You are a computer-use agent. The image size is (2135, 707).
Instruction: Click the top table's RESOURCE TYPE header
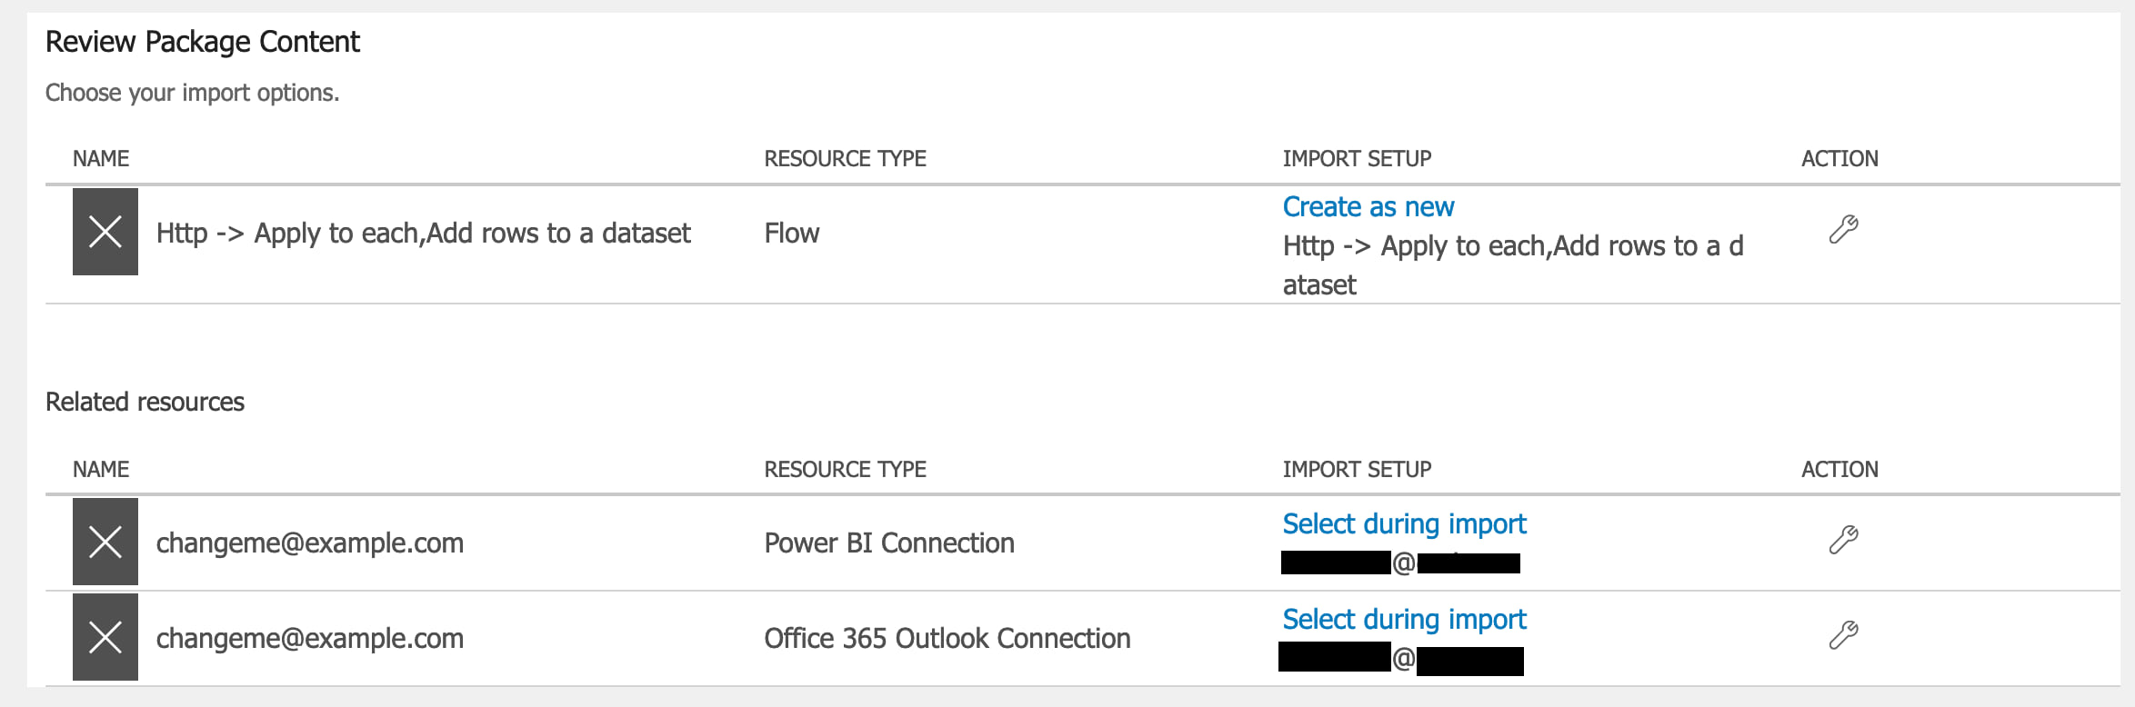click(845, 159)
